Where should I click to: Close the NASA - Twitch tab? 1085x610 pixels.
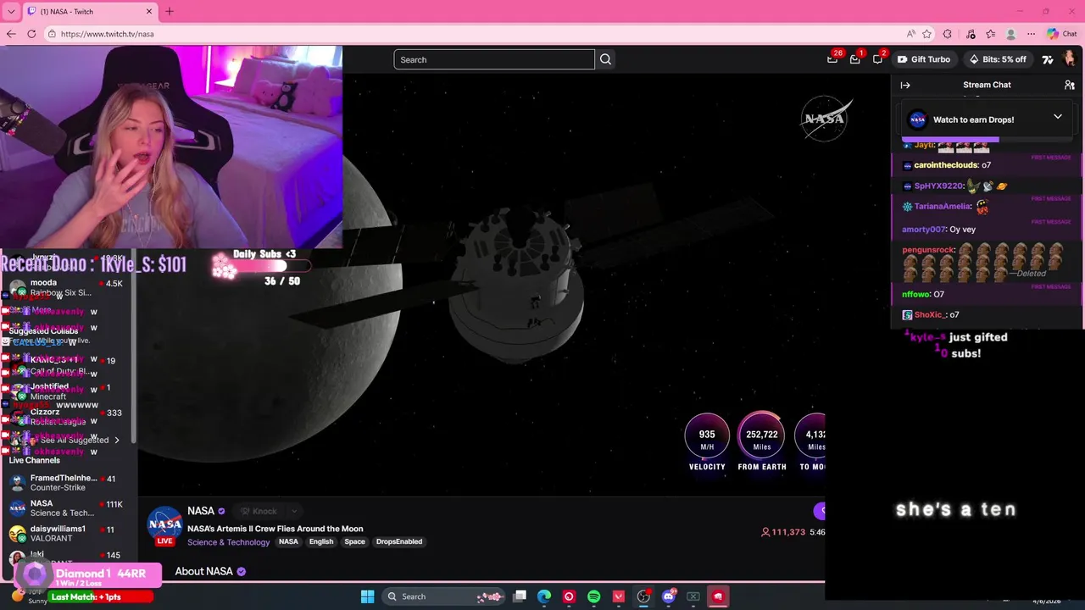[149, 12]
